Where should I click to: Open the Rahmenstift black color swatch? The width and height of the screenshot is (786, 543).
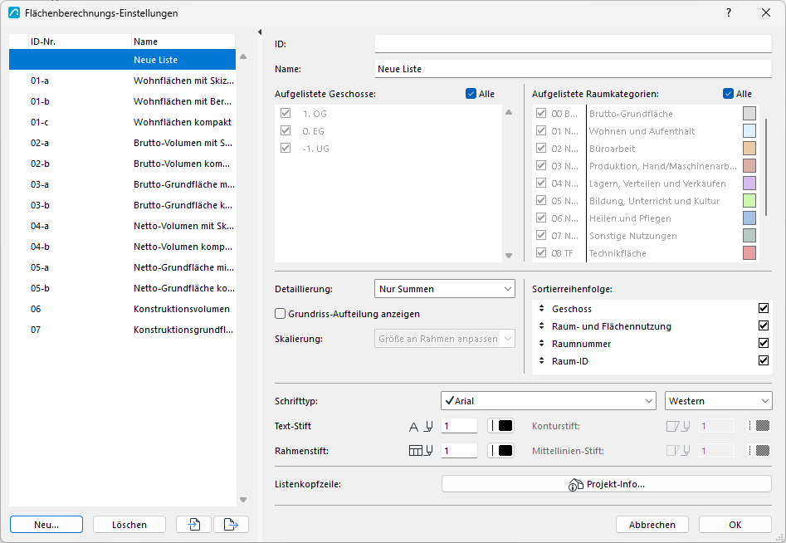500,451
